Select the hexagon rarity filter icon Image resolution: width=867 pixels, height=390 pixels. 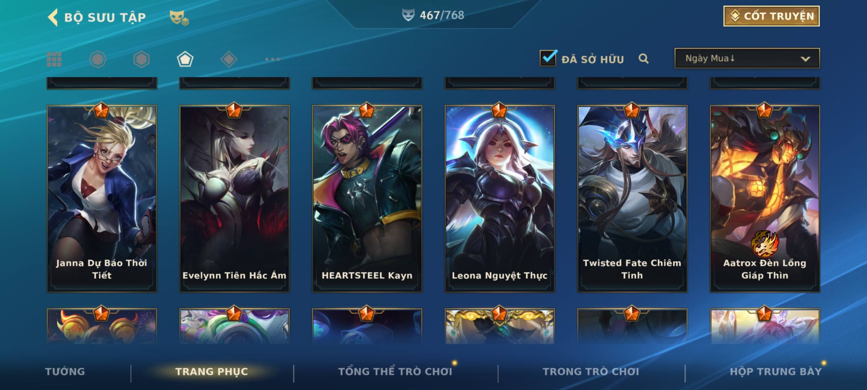click(141, 59)
